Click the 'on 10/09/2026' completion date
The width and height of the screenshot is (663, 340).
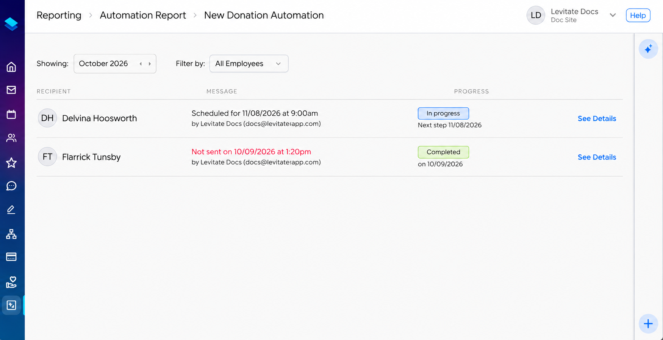[440, 164]
